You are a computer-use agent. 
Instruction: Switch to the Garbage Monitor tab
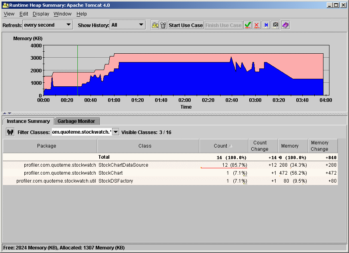(x=76, y=121)
